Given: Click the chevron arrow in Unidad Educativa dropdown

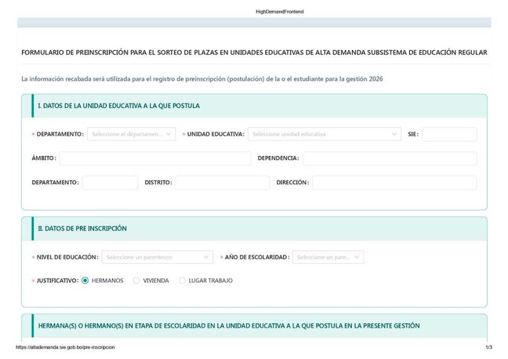Looking at the screenshot, I should click(x=394, y=134).
